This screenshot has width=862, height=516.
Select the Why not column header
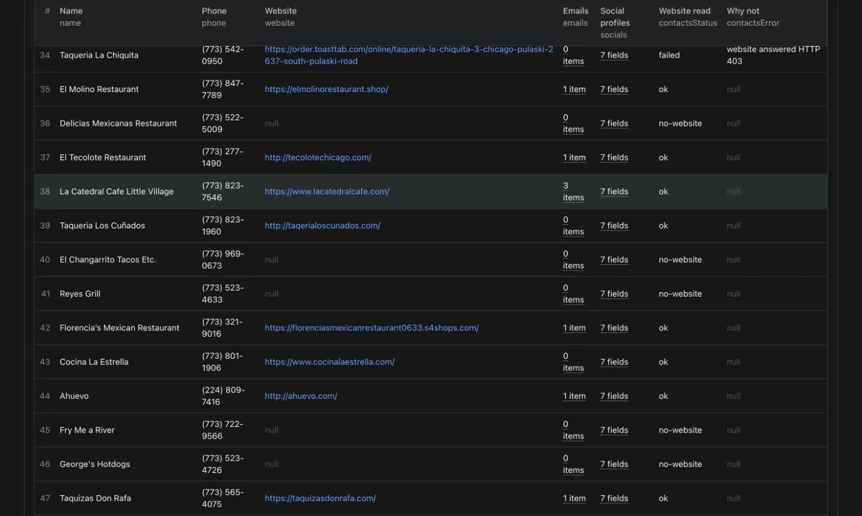(x=753, y=17)
